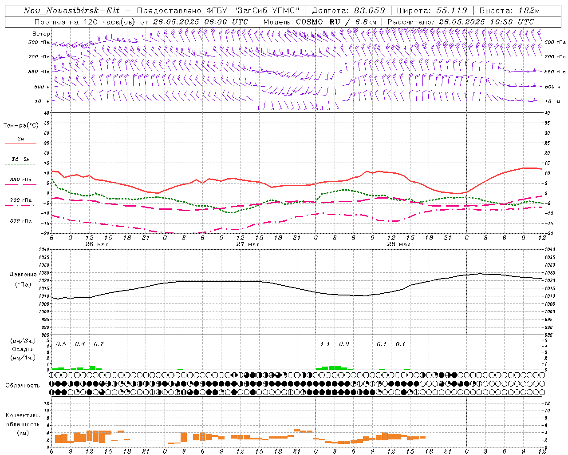Click the "(мм/1ч.)" precipitation unit label
Screen dimensions: 568x455
23,358
